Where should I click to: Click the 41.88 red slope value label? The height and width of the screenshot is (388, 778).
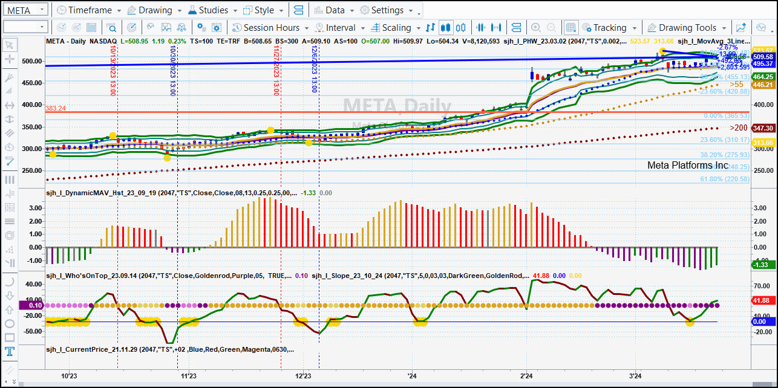pyautogui.click(x=763, y=300)
